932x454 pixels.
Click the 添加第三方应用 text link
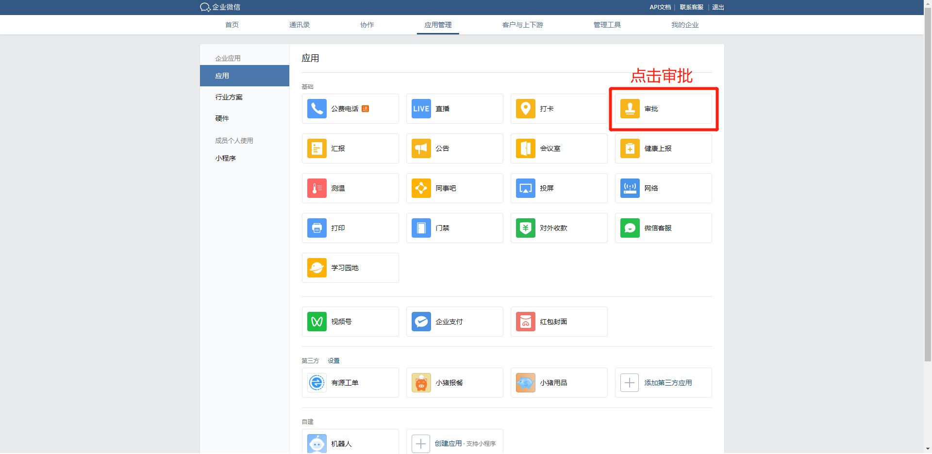[x=668, y=383]
